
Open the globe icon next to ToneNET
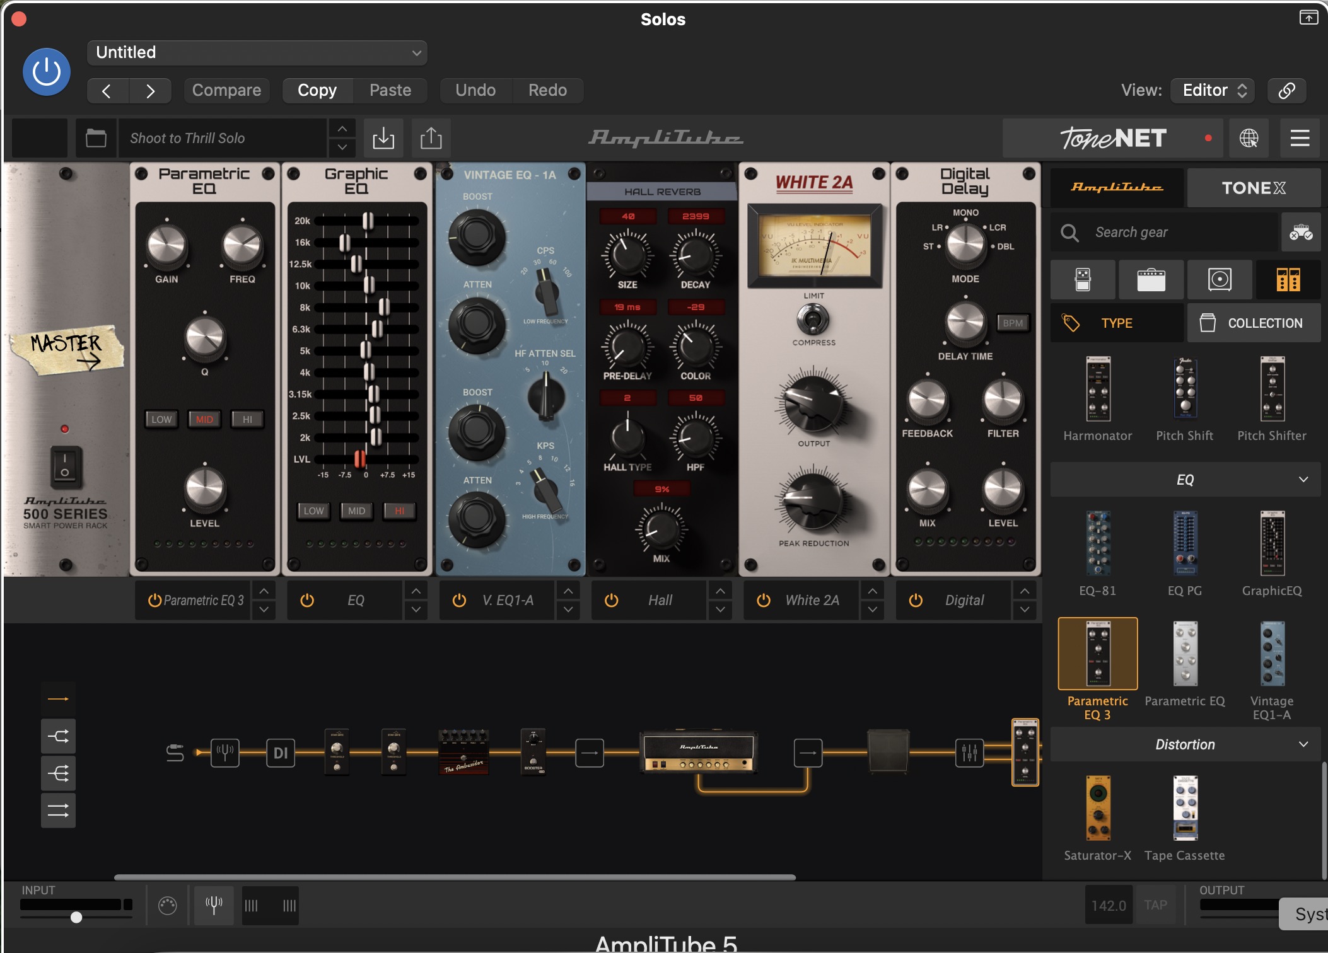(1249, 138)
